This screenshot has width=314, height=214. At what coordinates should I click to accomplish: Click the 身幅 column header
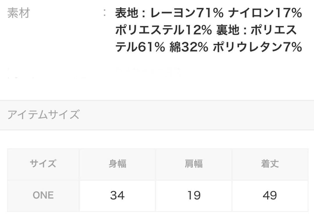(x=117, y=164)
